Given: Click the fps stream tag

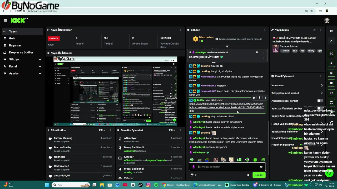Looking at the screenshot, I should coord(303,51).
